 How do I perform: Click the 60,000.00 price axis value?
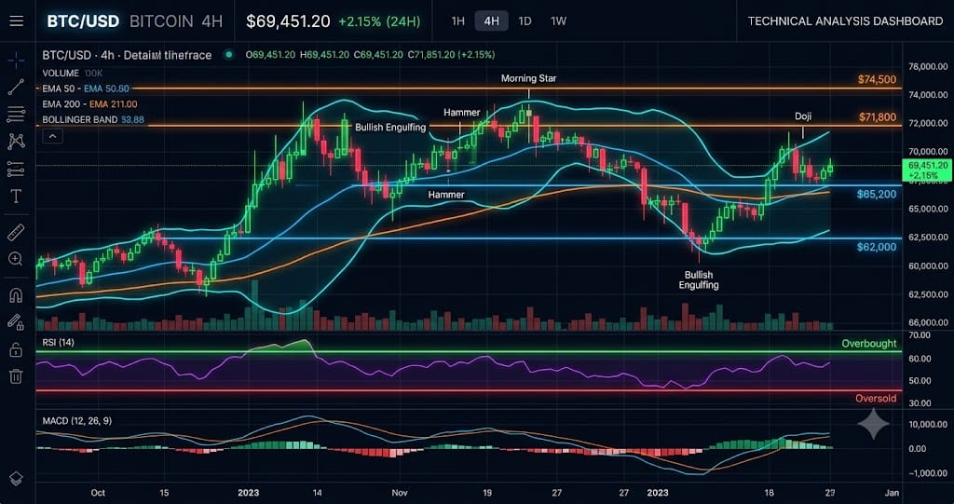click(x=928, y=266)
